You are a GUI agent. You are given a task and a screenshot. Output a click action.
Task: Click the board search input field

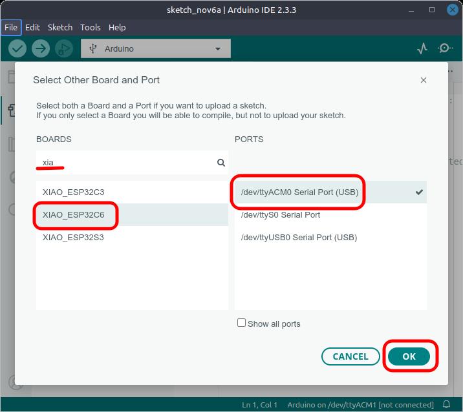click(126, 163)
